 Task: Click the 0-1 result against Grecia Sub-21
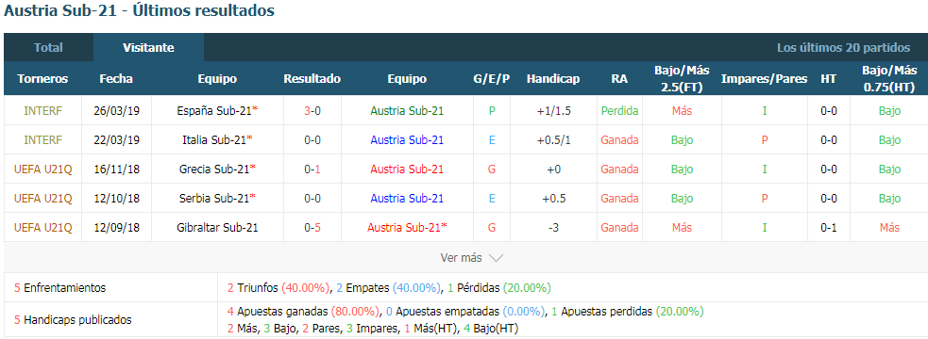[312, 169]
